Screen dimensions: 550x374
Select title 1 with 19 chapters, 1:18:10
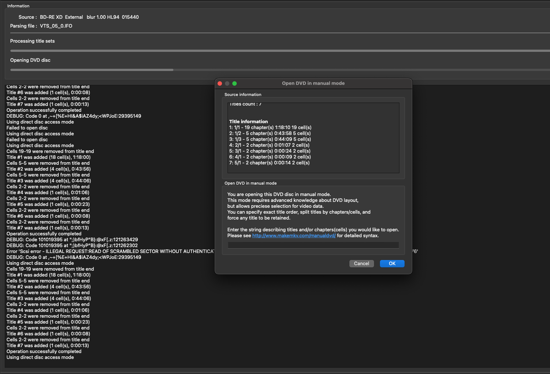(270, 128)
